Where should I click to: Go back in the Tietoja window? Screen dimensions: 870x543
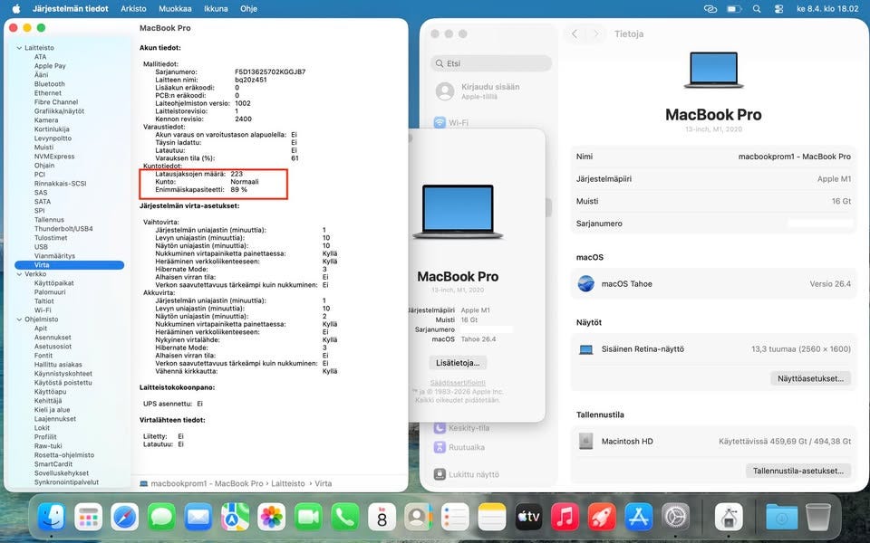[575, 33]
